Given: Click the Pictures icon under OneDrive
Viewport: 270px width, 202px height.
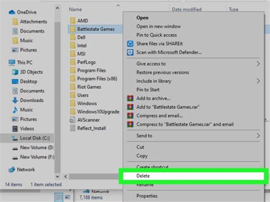Looking at the screenshot, I should tap(15, 50).
